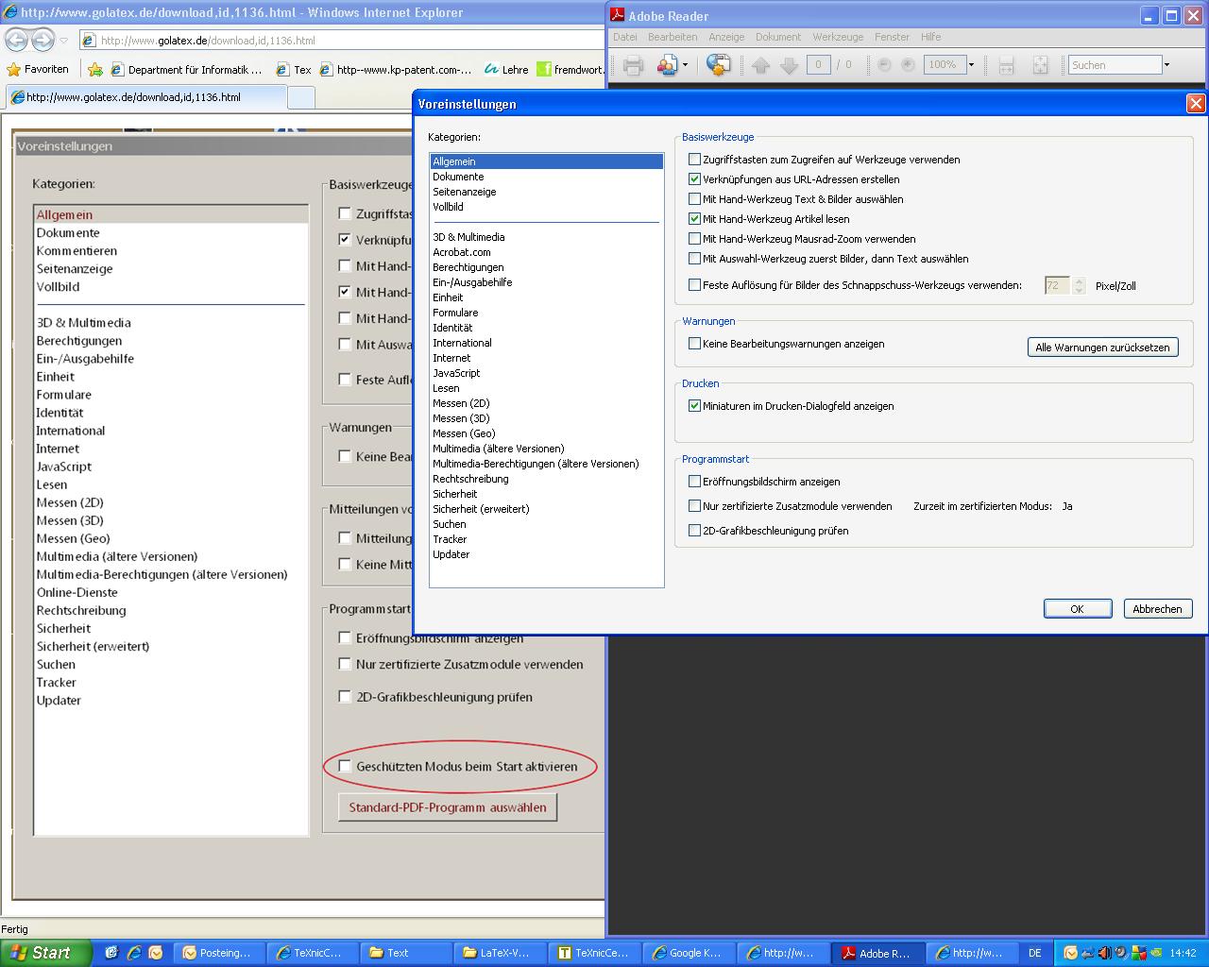
Task: Click the Internet Explorer address bar
Action: (x=340, y=41)
